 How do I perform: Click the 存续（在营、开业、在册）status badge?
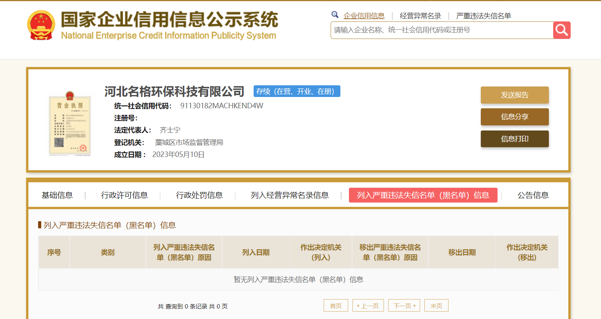(x=297, y=91)
